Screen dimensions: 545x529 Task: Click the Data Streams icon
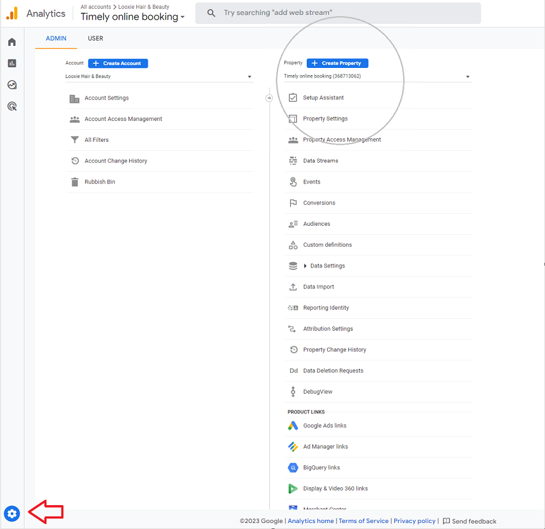(293, 161)
